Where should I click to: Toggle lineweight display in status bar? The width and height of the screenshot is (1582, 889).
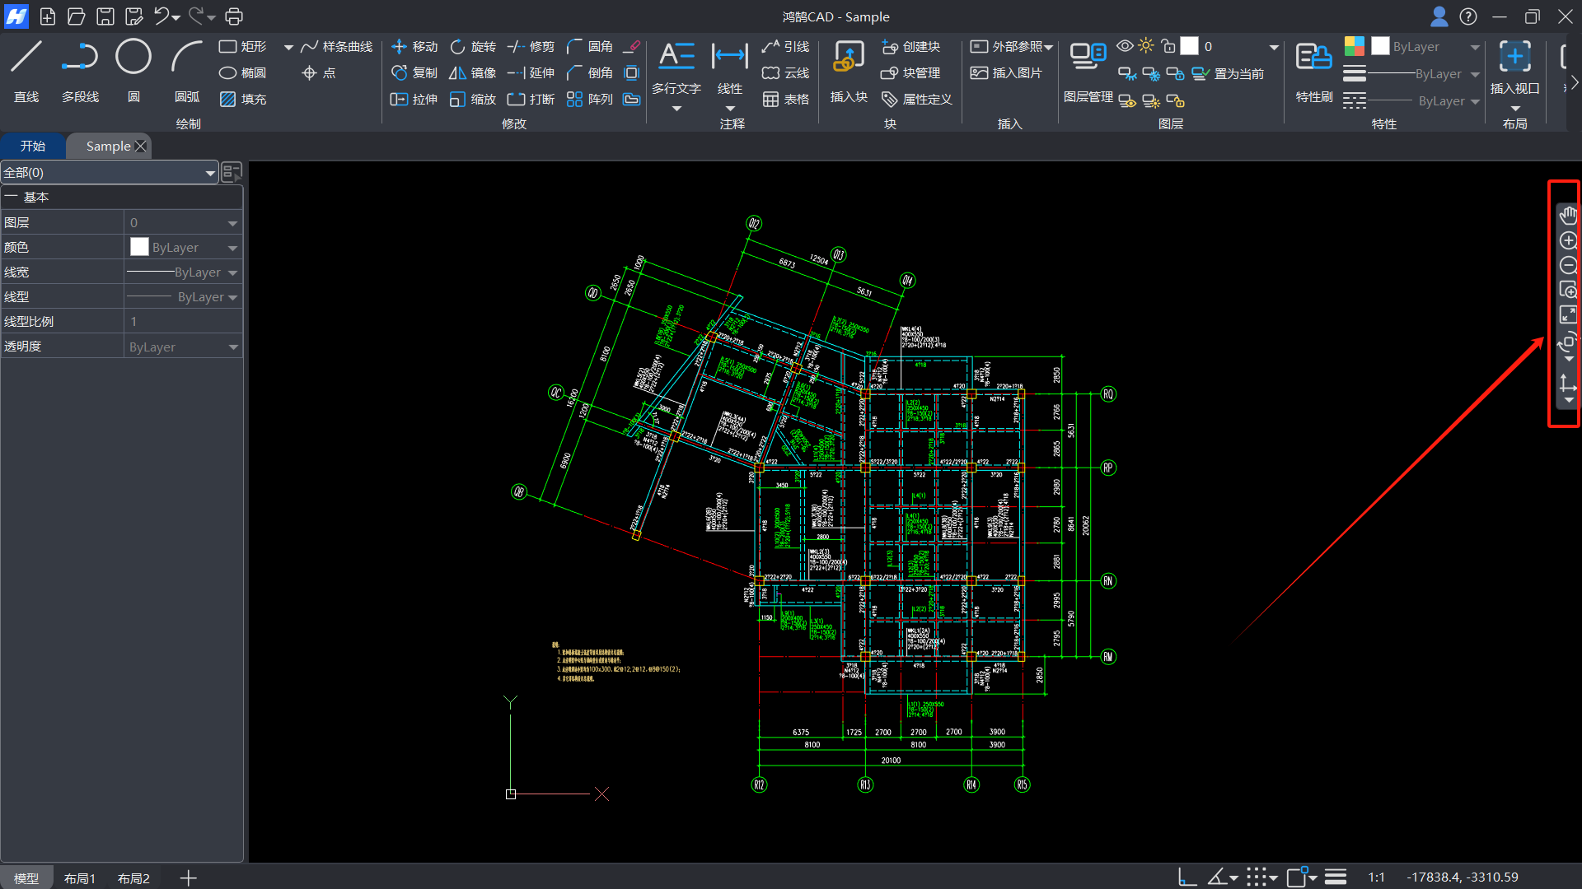click(x=1336, y=877)
